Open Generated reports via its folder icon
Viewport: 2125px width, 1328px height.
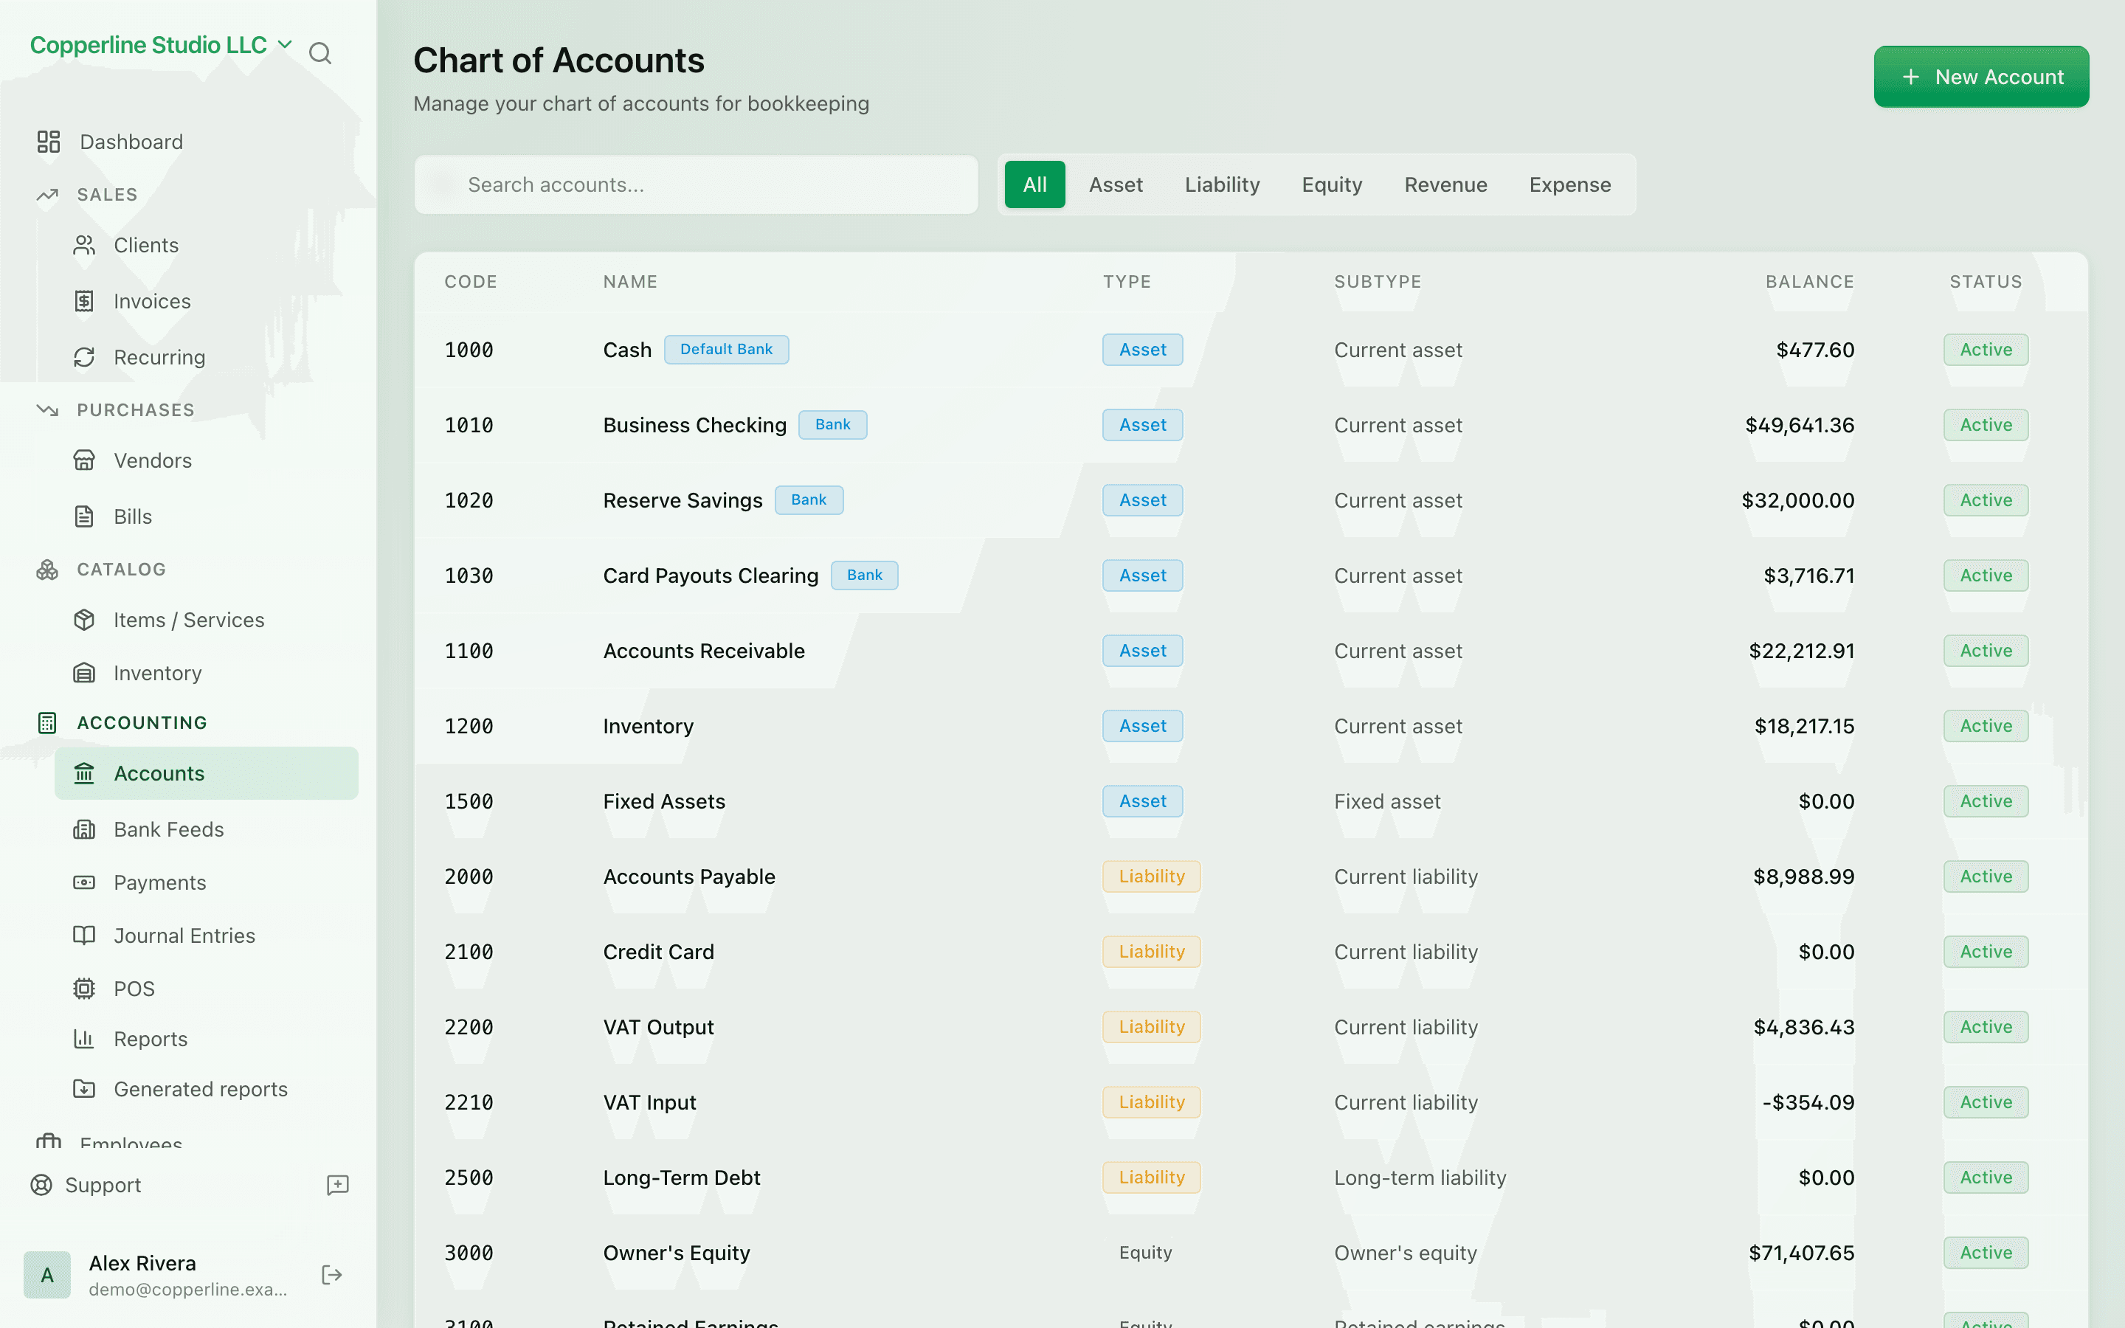[x=84, y=1089]
